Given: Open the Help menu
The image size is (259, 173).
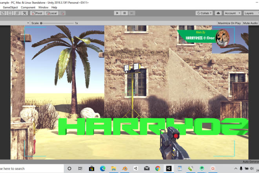Looking at the screenshot, I should tap(54, 7).
